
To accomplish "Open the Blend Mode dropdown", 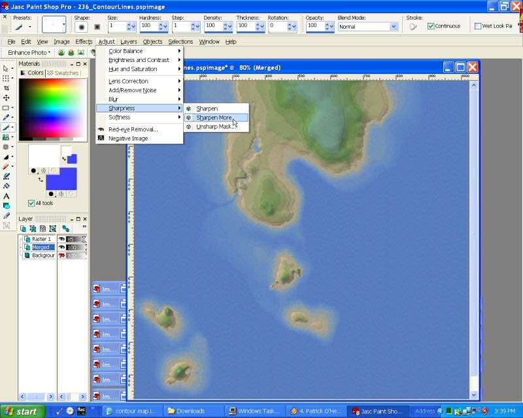I will pyautogui.click(x=394, y=27).
